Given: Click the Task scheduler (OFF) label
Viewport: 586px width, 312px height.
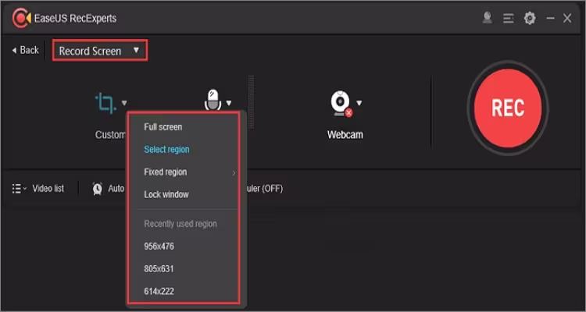Looking at the screenshot, I should click(x=264, y=189).
